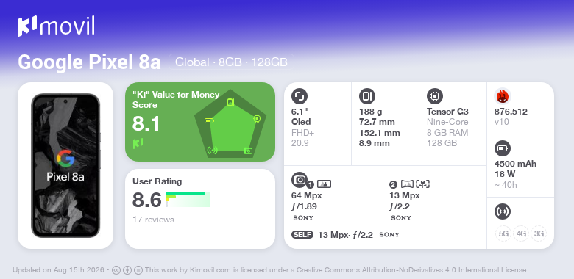The image size is (574, 279).
Task: Click the second camera ultrawide macro icons
Action: coord(415,184)
